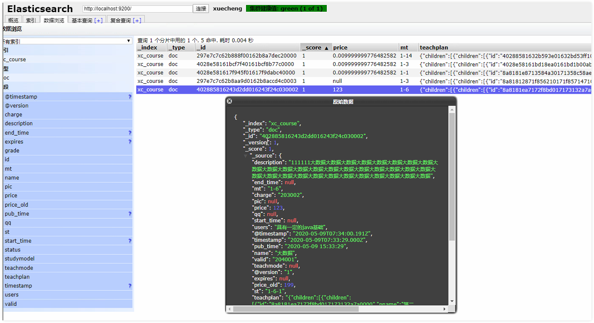
Task: Click the "_index": "xc_course" line in dialog
Action: (272, 123)
